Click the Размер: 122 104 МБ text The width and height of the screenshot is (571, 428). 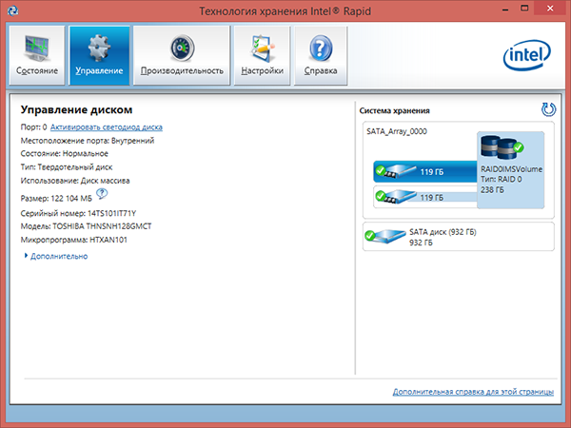(56, 199)
